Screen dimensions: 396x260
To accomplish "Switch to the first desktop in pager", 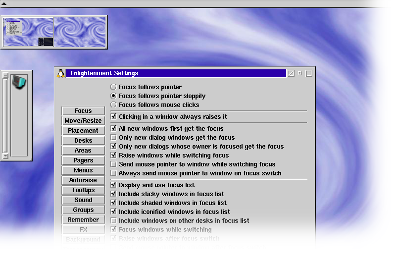I will coord(28,32).
